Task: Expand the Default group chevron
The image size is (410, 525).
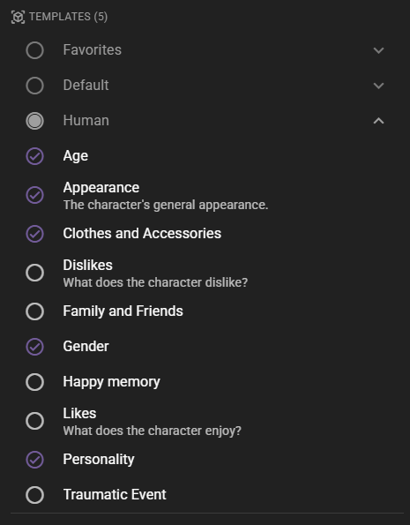Action: [x=378, y=86]
